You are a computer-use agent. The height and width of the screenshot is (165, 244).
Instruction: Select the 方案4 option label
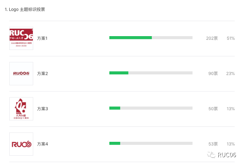coord(42,144)
